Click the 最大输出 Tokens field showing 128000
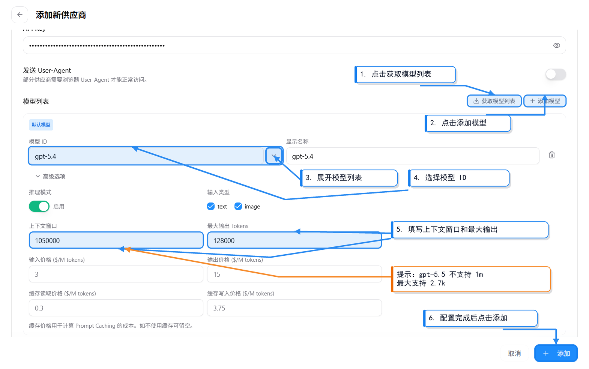The image size is (589, 369). tap(294, 240)
